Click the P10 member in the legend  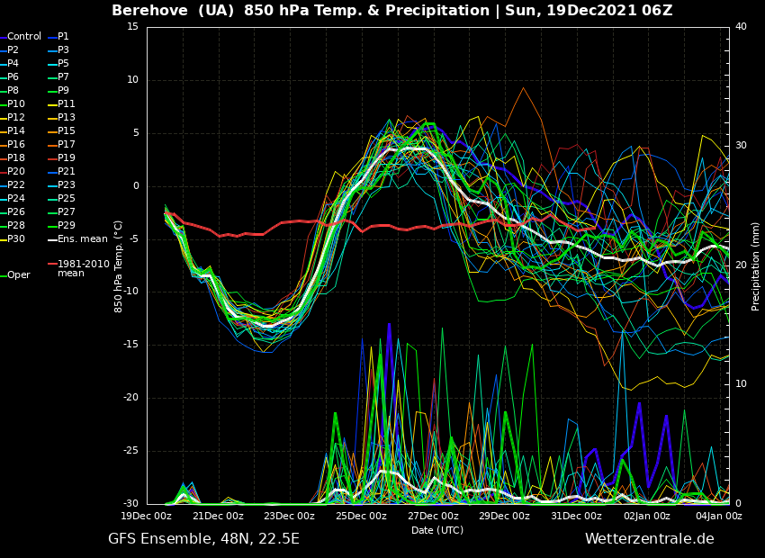[x=16, y=104]
